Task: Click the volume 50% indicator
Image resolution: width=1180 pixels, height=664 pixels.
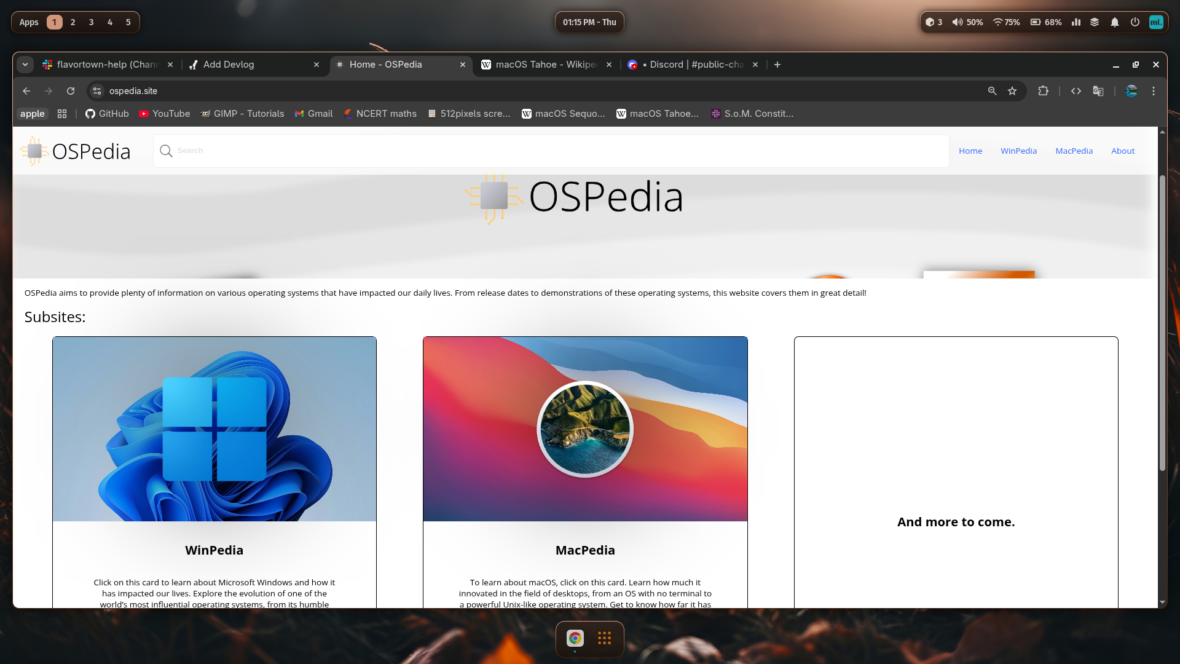Action: (967, 22)
